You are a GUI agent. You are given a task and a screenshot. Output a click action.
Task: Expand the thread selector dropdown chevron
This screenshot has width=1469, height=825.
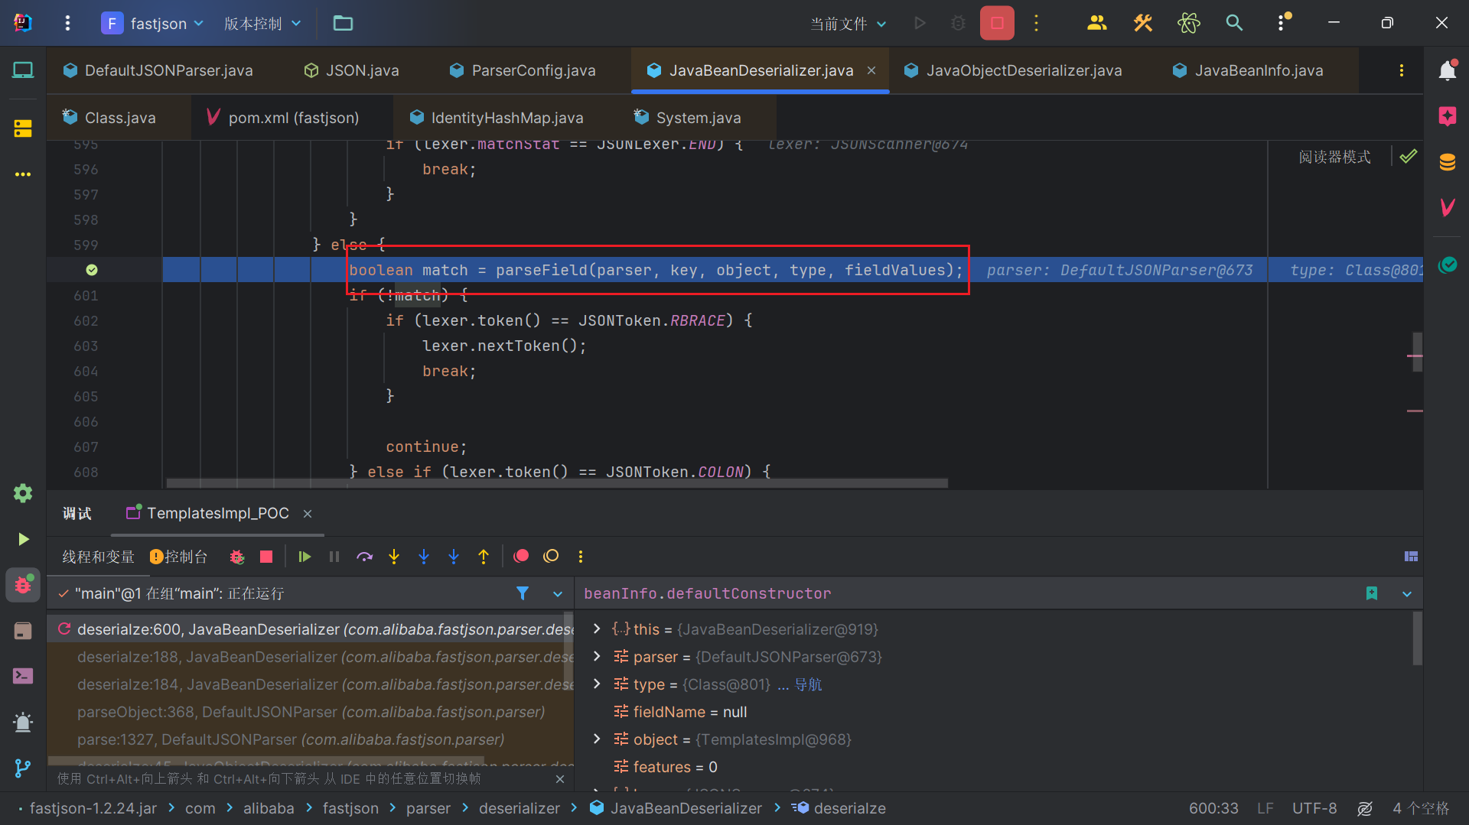click(558, 594)
